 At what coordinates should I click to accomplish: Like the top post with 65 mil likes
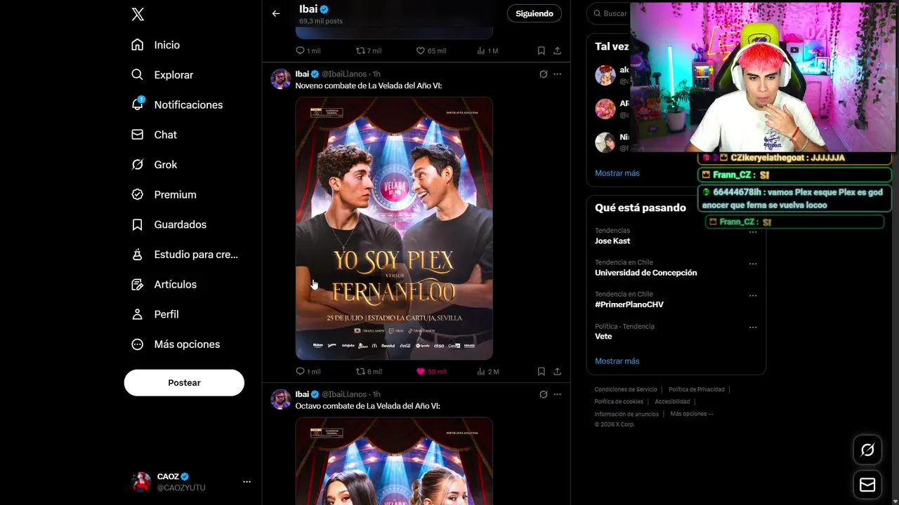(431, 50)
